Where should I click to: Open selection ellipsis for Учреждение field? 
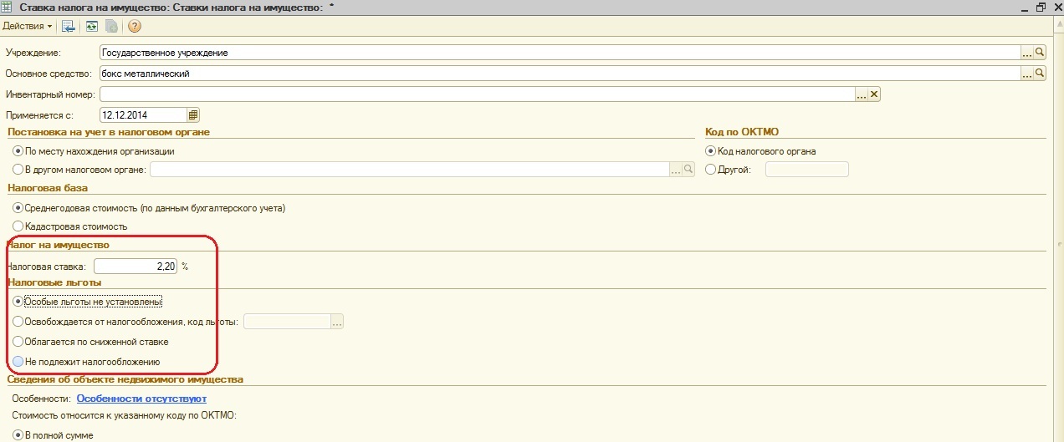(1026, 53)
